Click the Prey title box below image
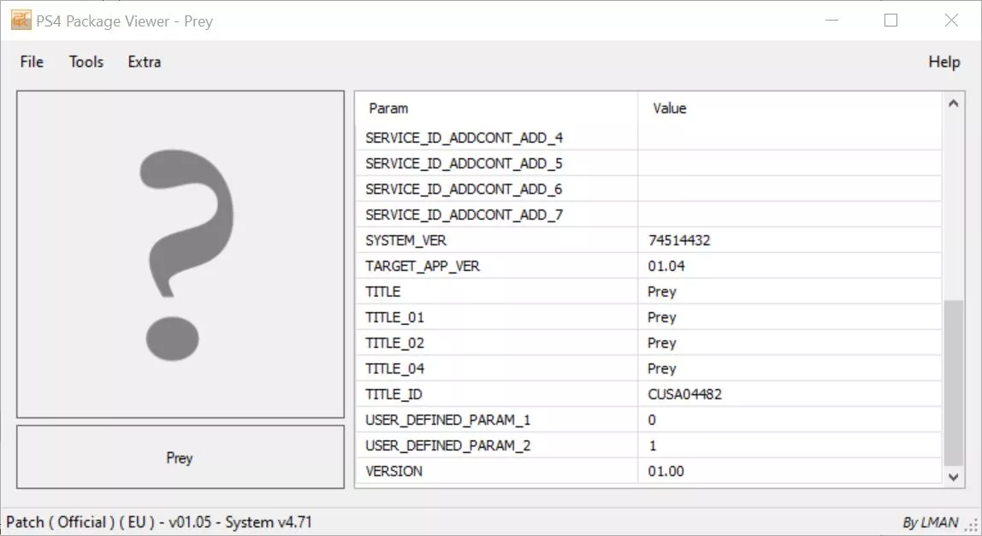 (180, 458)
